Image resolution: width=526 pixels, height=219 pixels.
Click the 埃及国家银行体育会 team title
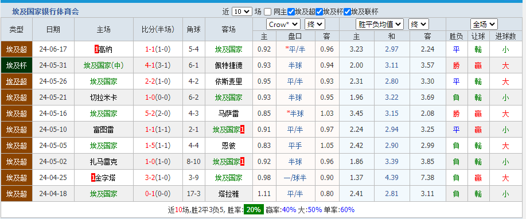(x=46, y=11)
